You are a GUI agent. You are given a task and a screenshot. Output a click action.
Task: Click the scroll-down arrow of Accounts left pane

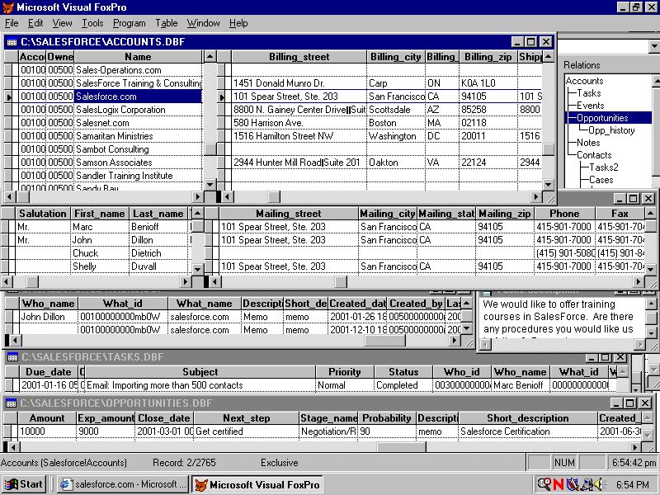click(210, 184)
